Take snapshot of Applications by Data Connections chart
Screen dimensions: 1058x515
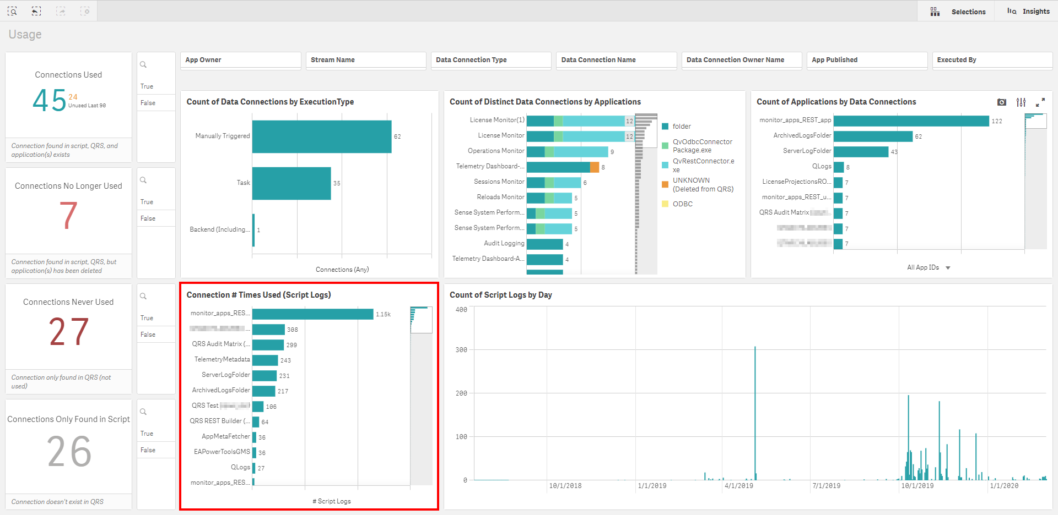click(x=1002, y=102)
